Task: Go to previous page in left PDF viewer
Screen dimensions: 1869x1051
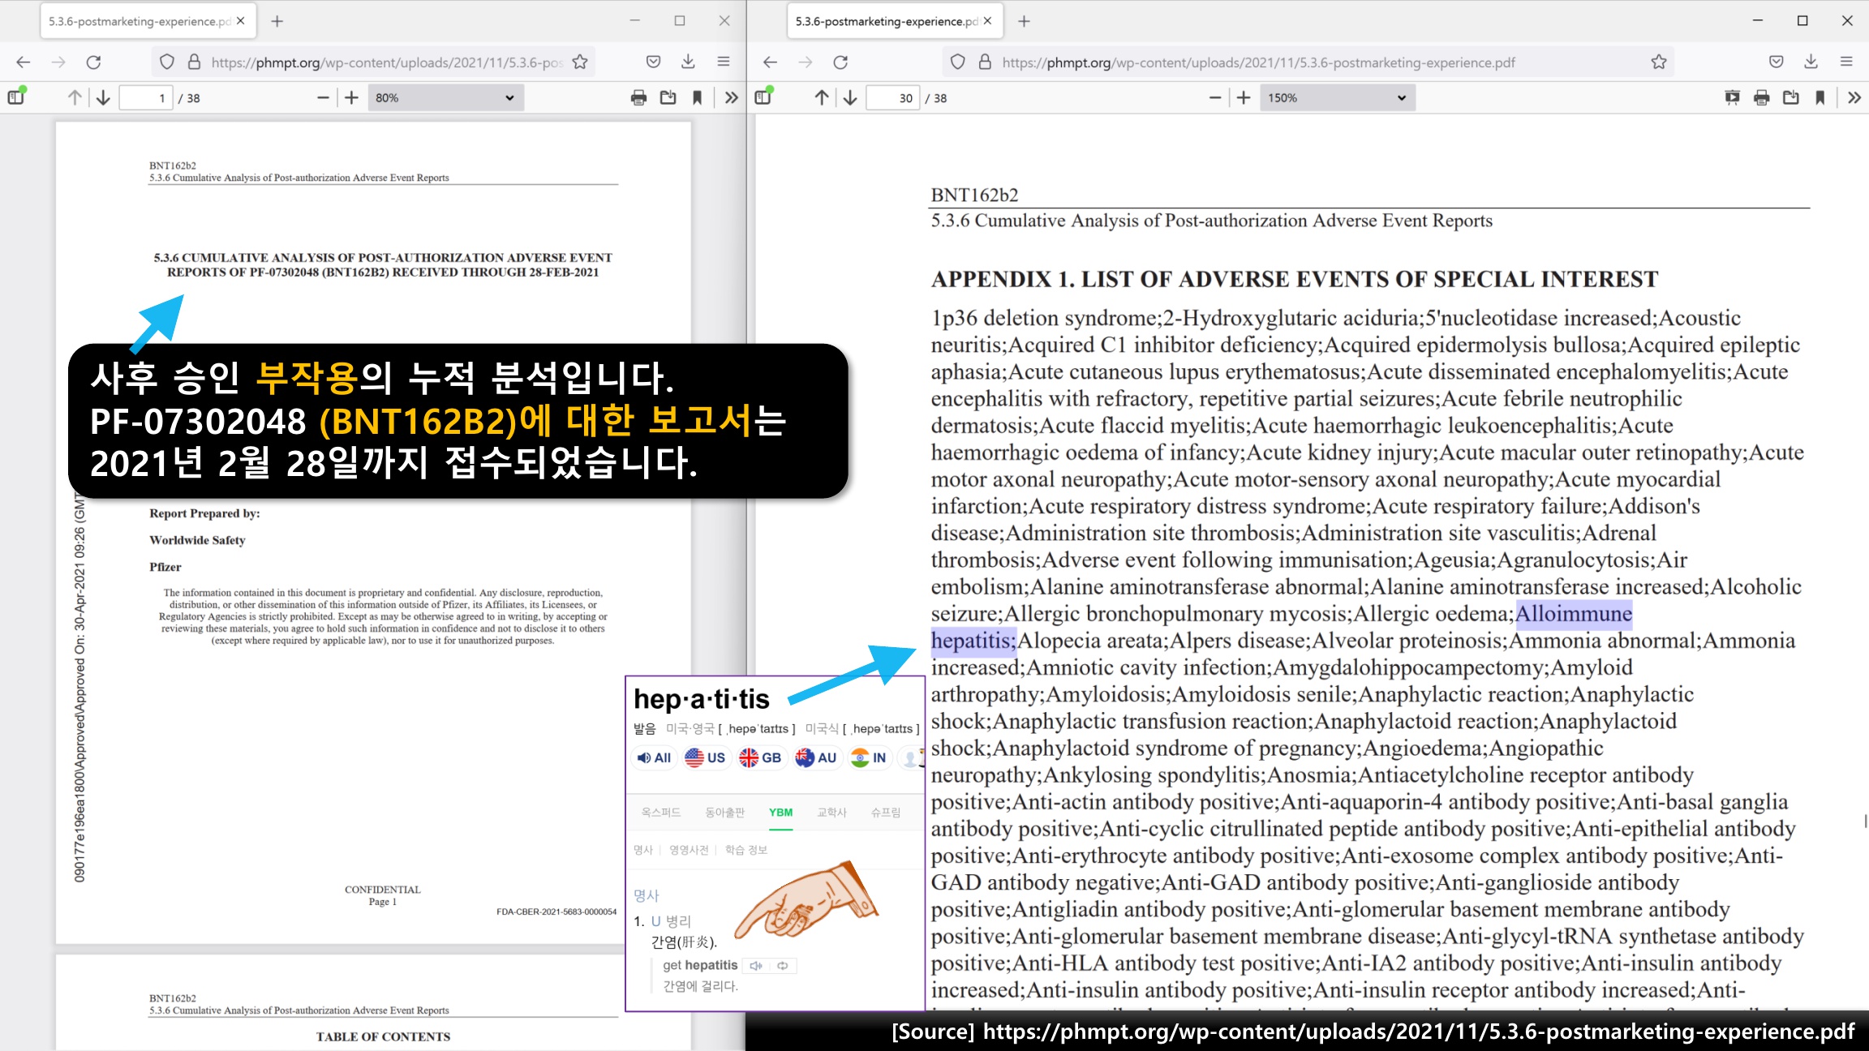Action: tap(75, 97)
